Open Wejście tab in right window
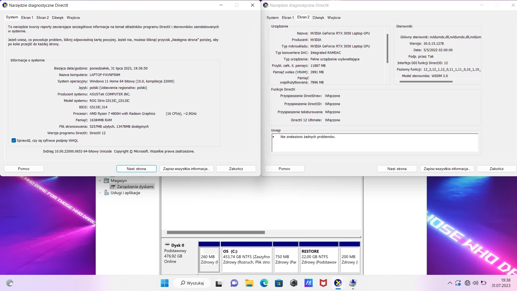 (x=334, y=18)
